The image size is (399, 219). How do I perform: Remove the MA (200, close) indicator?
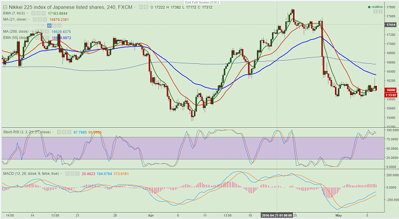(x=47, y=32)
